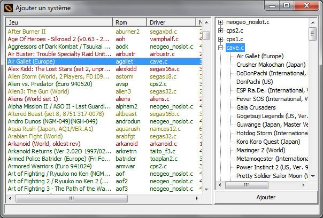Select Pretty Soldier Sailor Moon tree item
The height and width of the screenshot is (218, 323).
(x=272, y=176)
